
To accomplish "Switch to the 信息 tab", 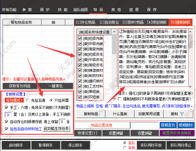I will click(134, 9).
